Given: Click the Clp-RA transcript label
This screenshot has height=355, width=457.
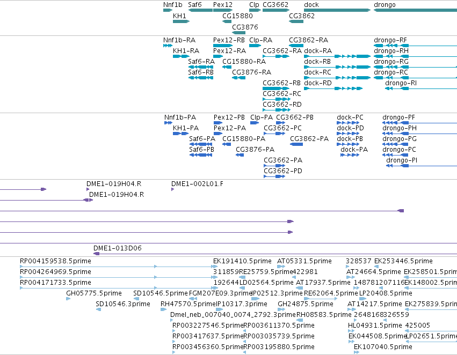Looking at the screenshot, I should (x=260, y=40).
